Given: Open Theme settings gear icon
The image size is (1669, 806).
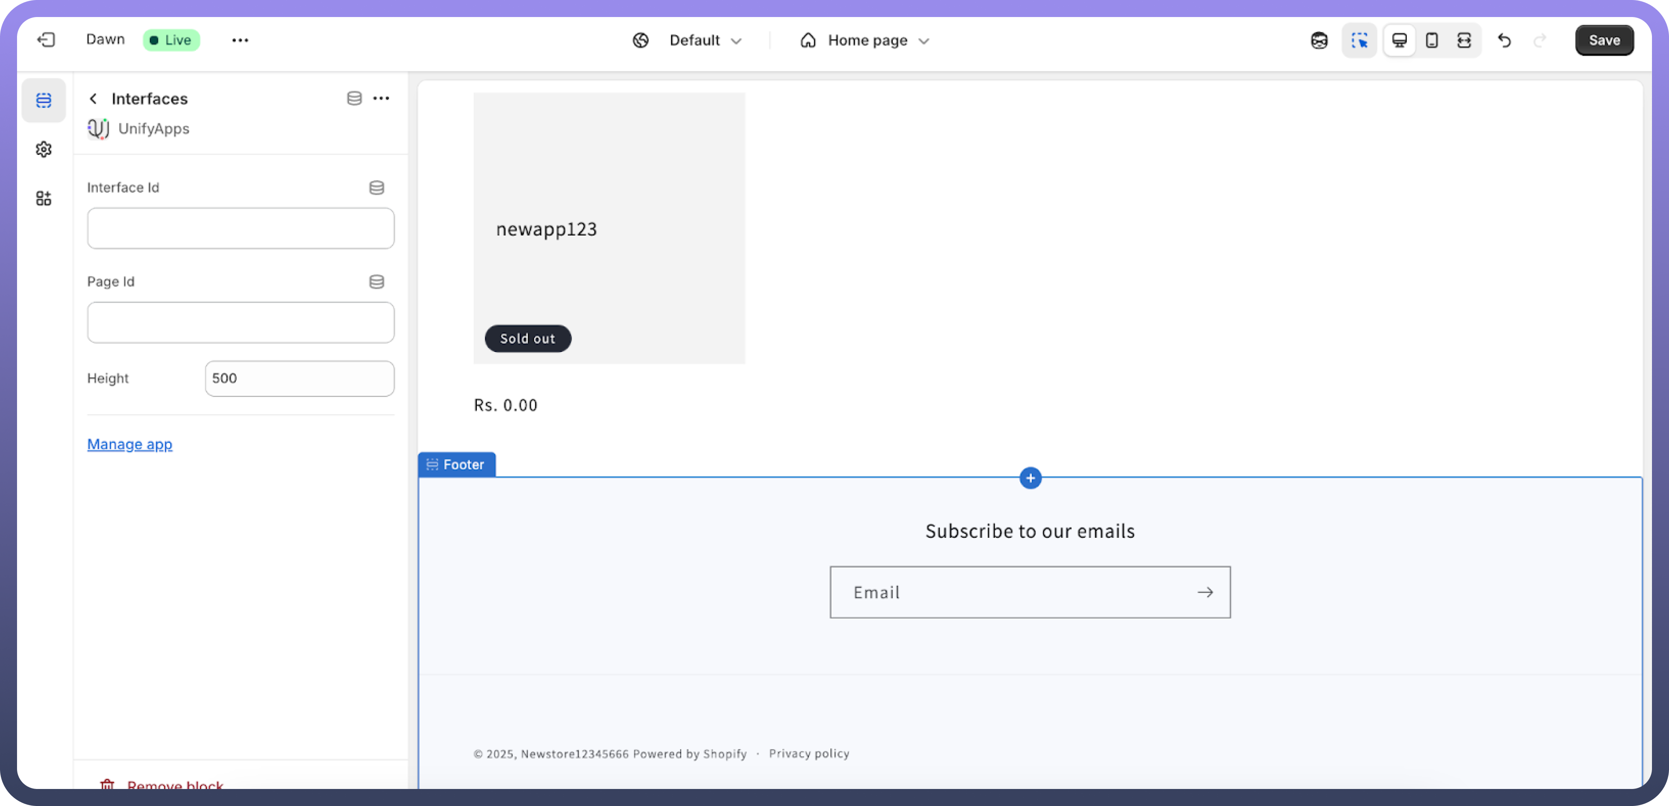Looking at the screenshot, I should point(43,149).
